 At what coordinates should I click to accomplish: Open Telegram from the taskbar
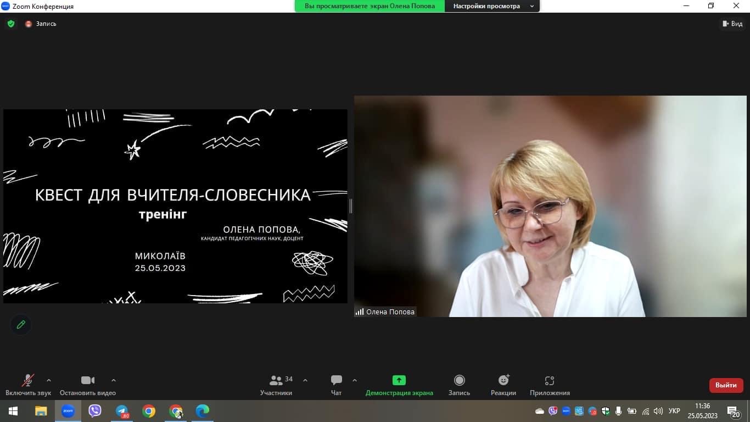(x=122, y=411)
